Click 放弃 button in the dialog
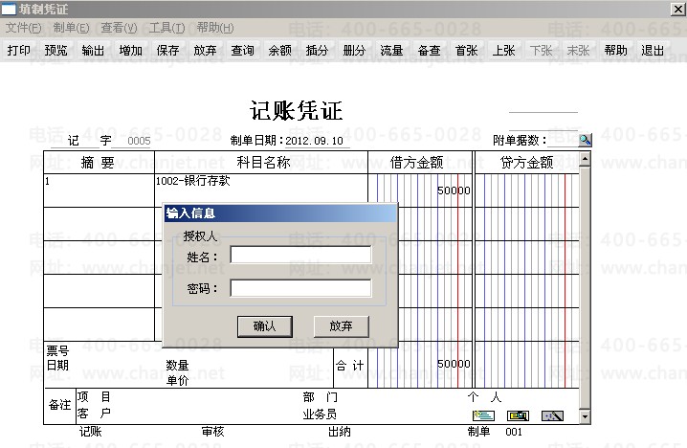This screenshot has width=687, height=448. (x=341, y=326)
